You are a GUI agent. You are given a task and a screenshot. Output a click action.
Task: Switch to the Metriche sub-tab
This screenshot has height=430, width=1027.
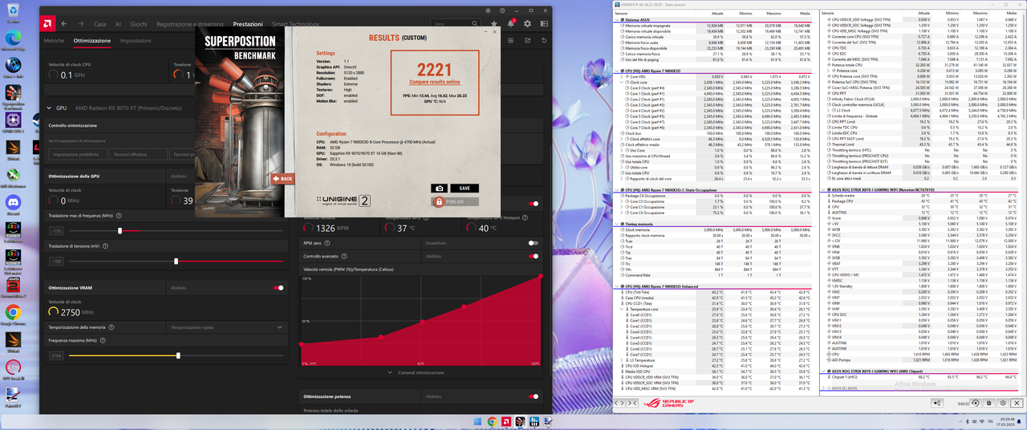click(x=54, y=40)
